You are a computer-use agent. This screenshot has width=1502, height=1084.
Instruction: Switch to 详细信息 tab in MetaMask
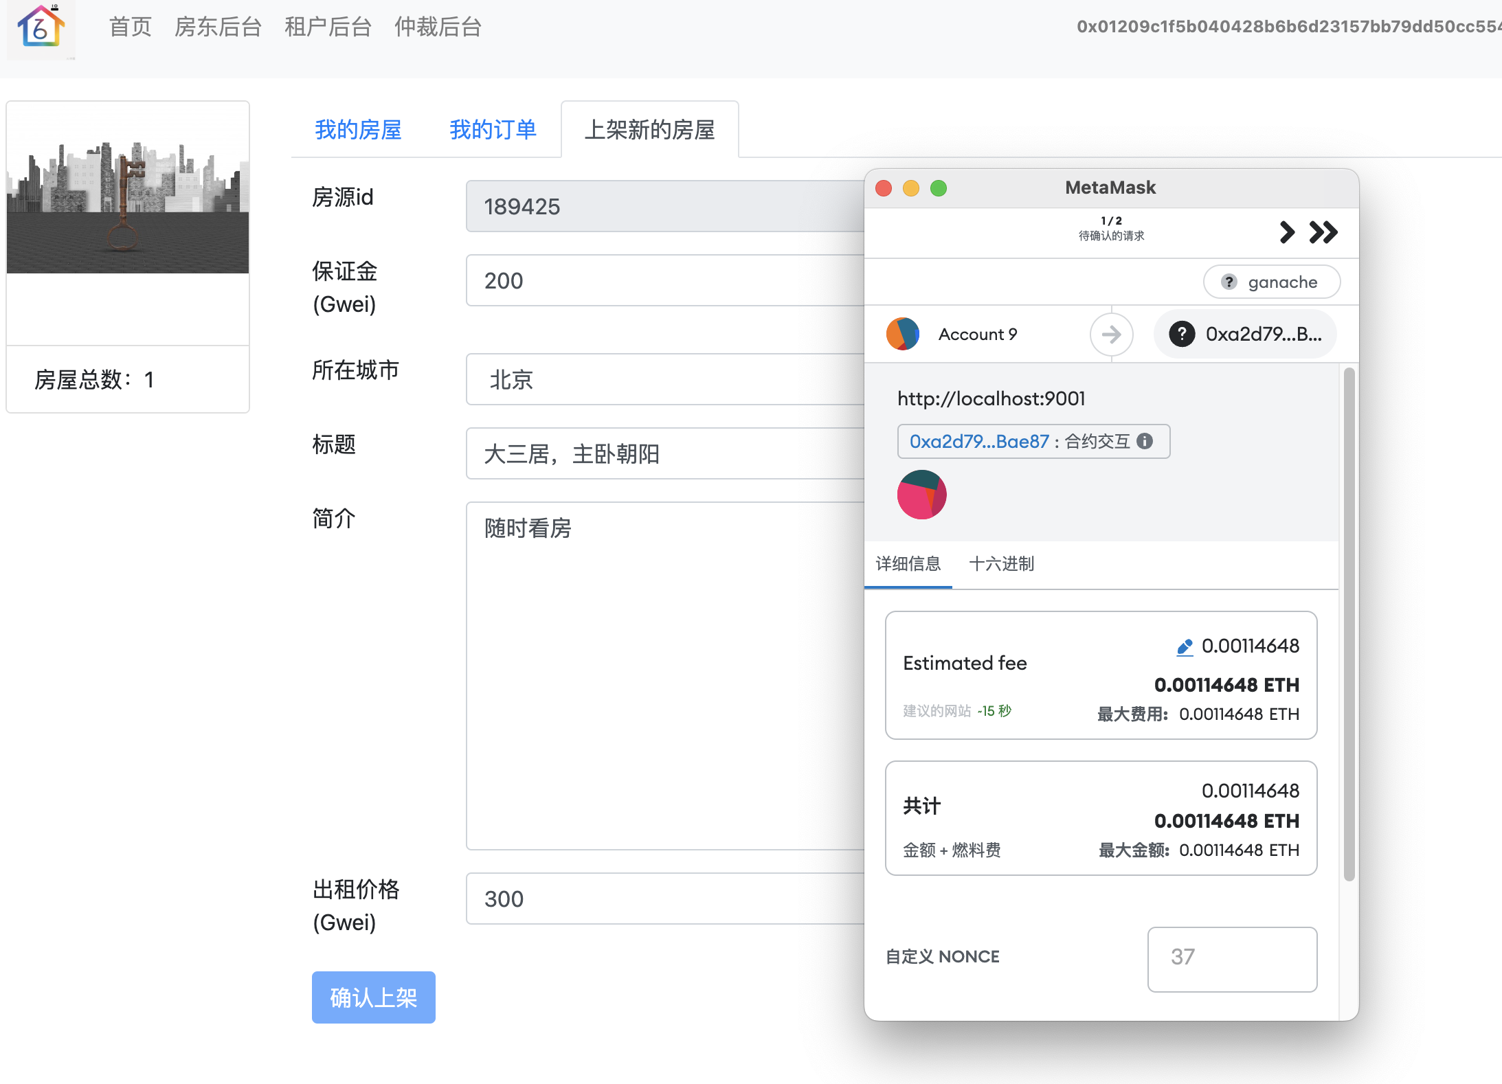[x=908, y=564]
